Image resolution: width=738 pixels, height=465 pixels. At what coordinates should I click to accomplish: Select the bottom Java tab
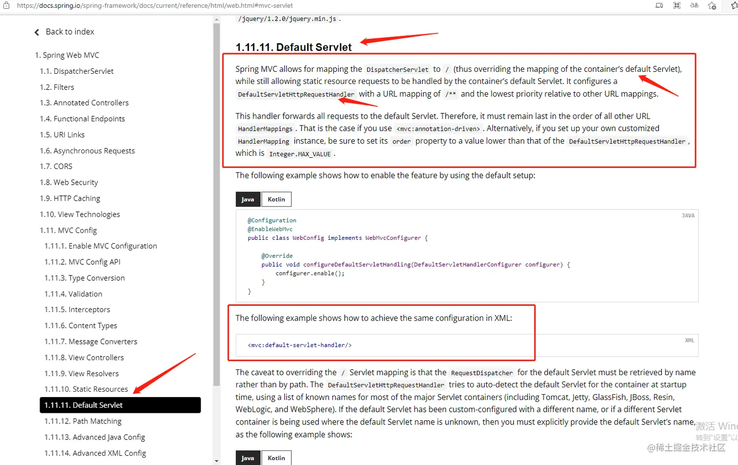[248, 458]
